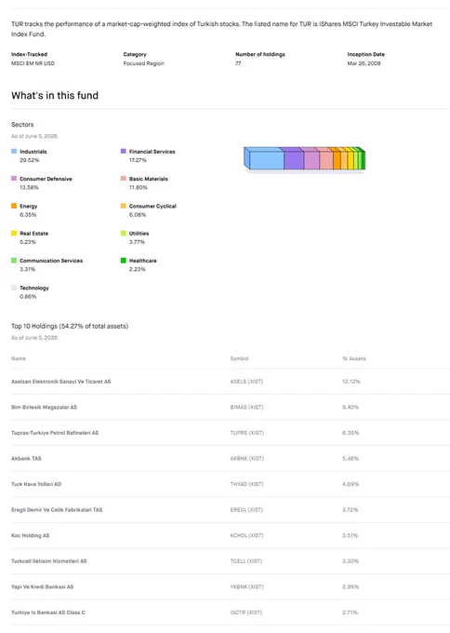Select the Basic Materials sector label
Viewport: 450px width, 633px height.
coord(149,179)
